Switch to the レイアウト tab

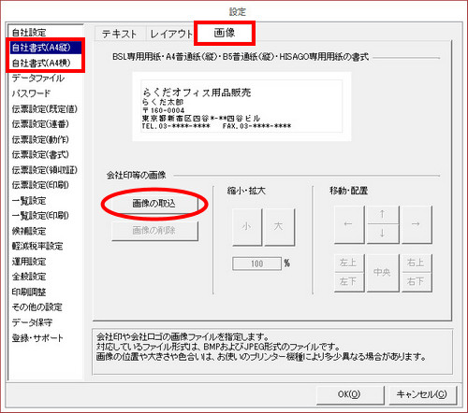point(170,34)
